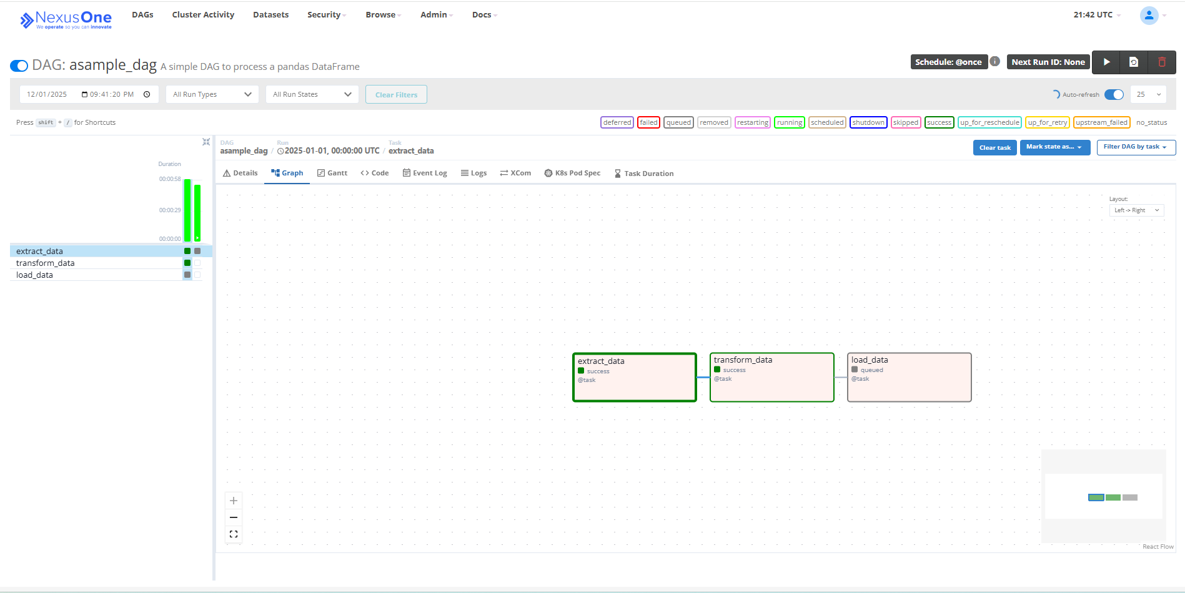
Task: Delete the DAG with the trash icon
Action: (1162, 62)
